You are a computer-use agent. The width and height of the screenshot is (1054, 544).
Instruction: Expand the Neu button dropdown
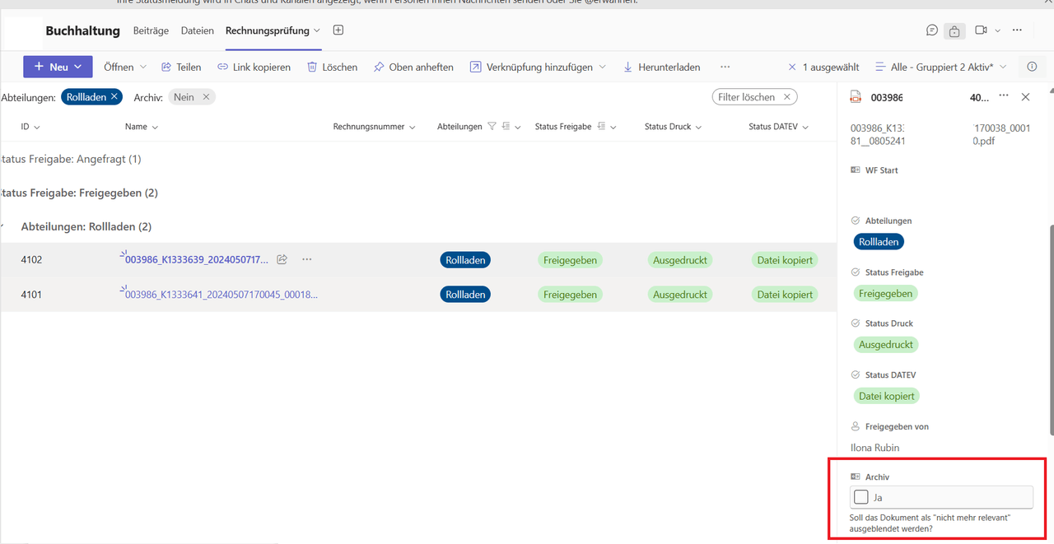click(x=78, y=67)
